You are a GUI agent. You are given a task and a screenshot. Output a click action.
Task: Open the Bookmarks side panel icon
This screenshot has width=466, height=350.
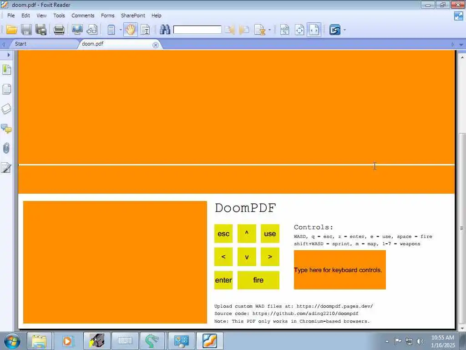pos(6,70)
